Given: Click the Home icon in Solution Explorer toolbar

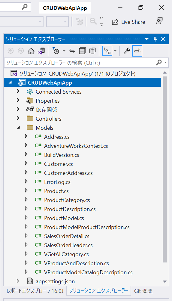Looking at the screenshot, I should (31, 51).
